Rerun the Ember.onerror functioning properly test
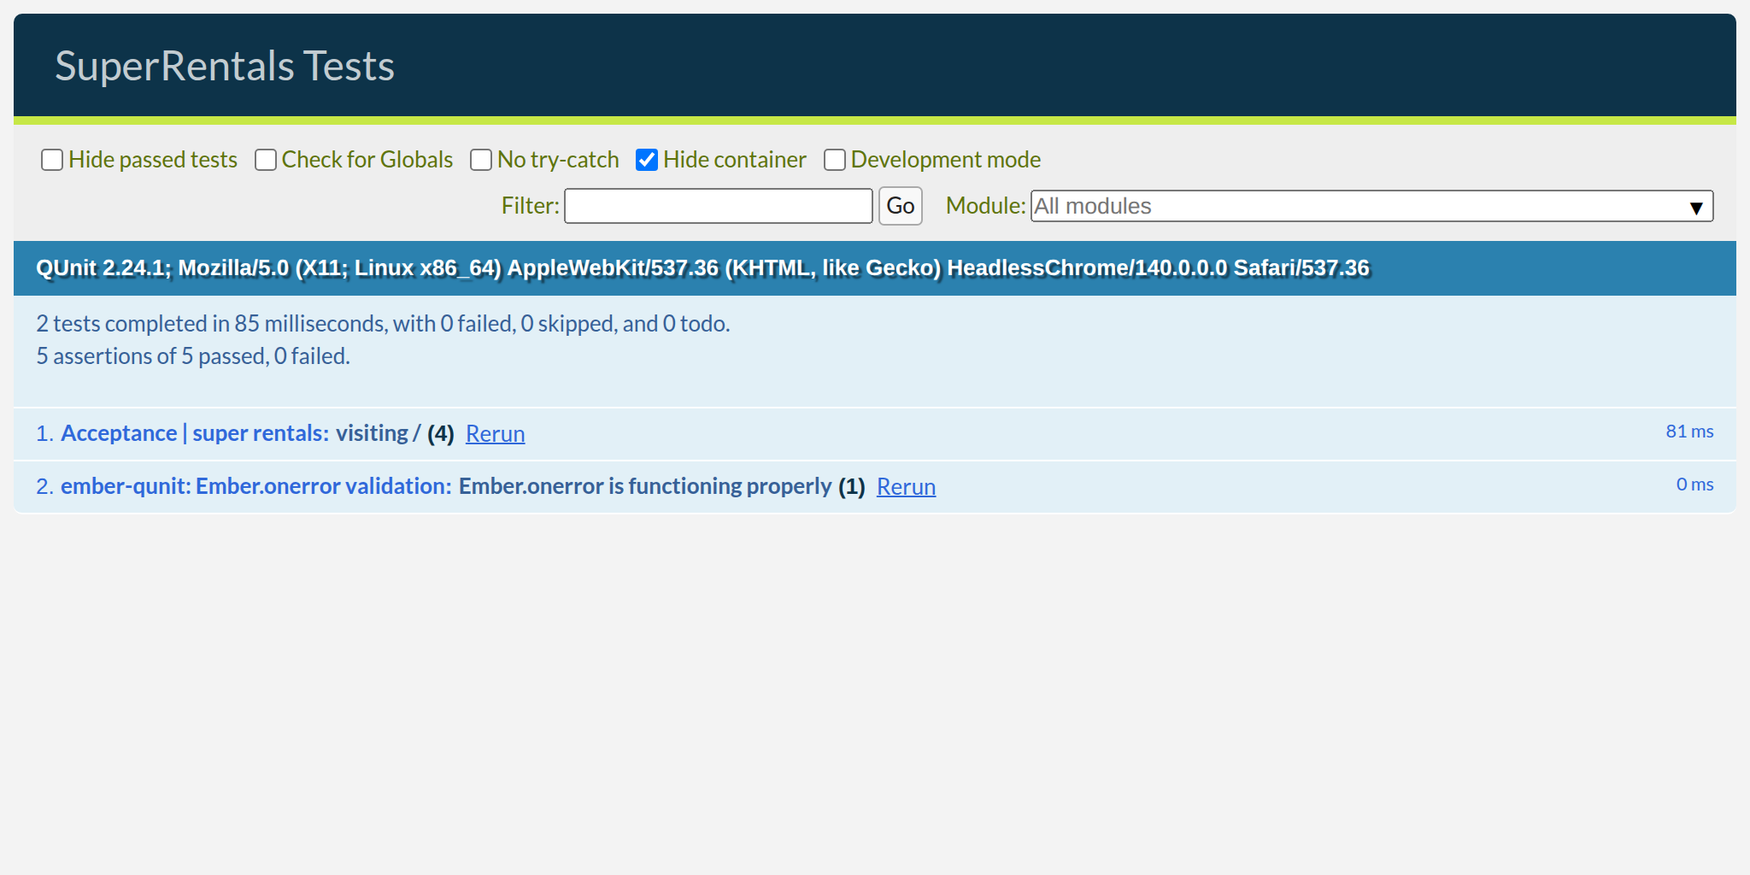The image size is (1750, 875). coord(906,487)
